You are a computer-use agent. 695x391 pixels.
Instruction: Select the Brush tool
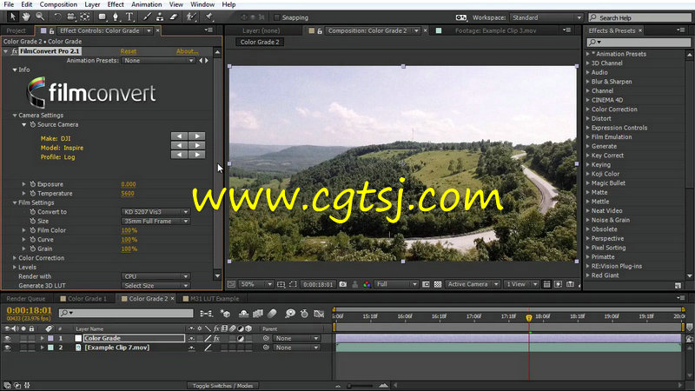[147, 17]
